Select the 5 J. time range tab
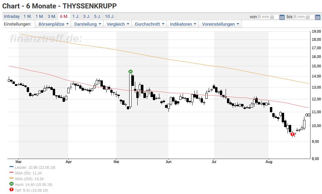Viewport: 322px width, 194px height. (97, 17)
